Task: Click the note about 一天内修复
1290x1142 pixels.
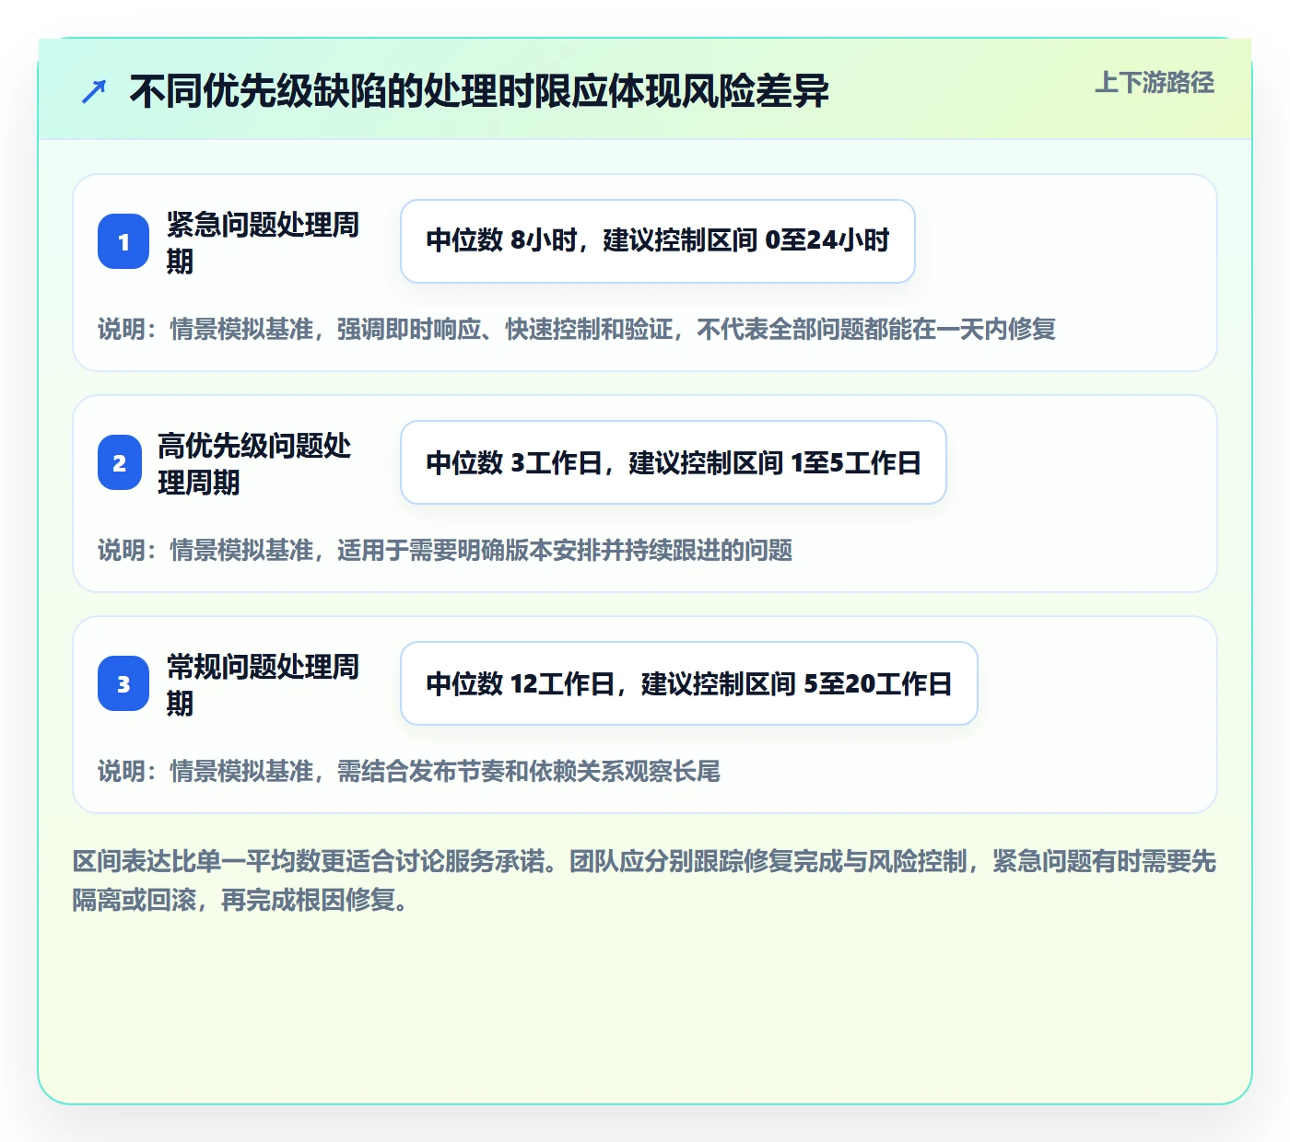Action: tap(577, 329)
